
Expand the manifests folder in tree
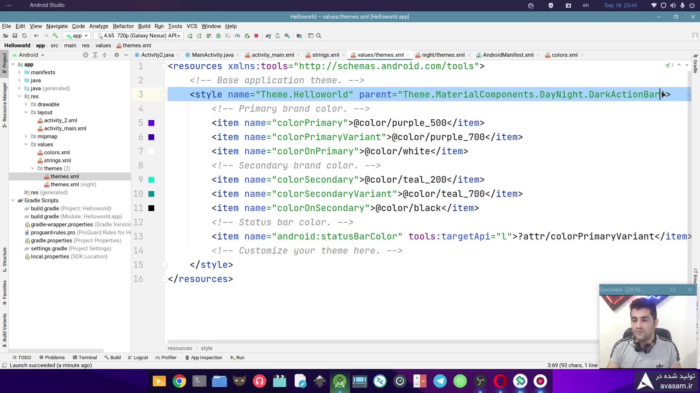pos(19,72)
